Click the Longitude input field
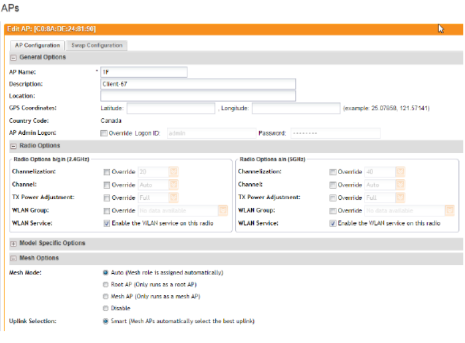 pyautogui.click(x=296, y=108)
